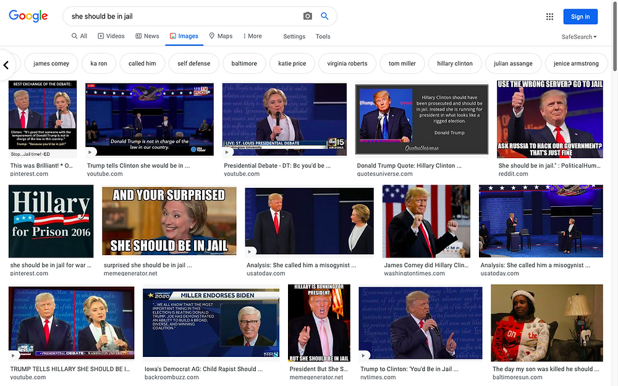Click play icon on St. Louis debate thumbnail

pyautogui.click(x=227, y=152)
